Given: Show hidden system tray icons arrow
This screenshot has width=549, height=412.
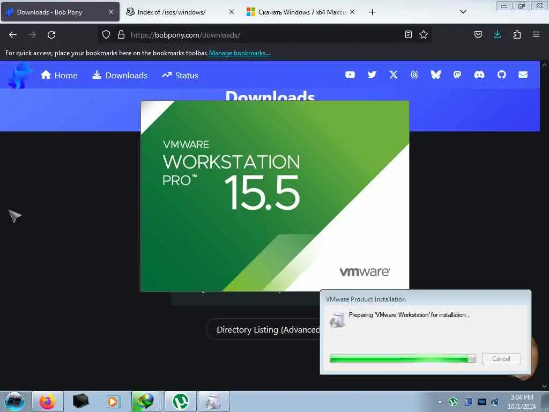Looking at the screenshot, I should [440, 402].
